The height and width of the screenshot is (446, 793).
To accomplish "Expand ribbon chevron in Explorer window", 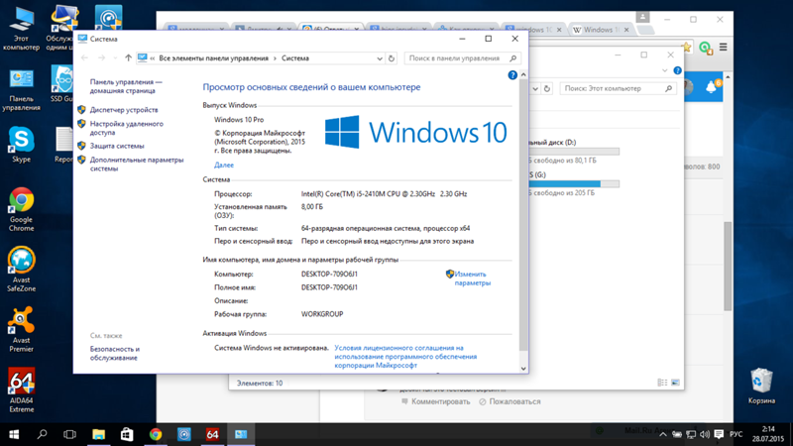I will click(664, 70).
